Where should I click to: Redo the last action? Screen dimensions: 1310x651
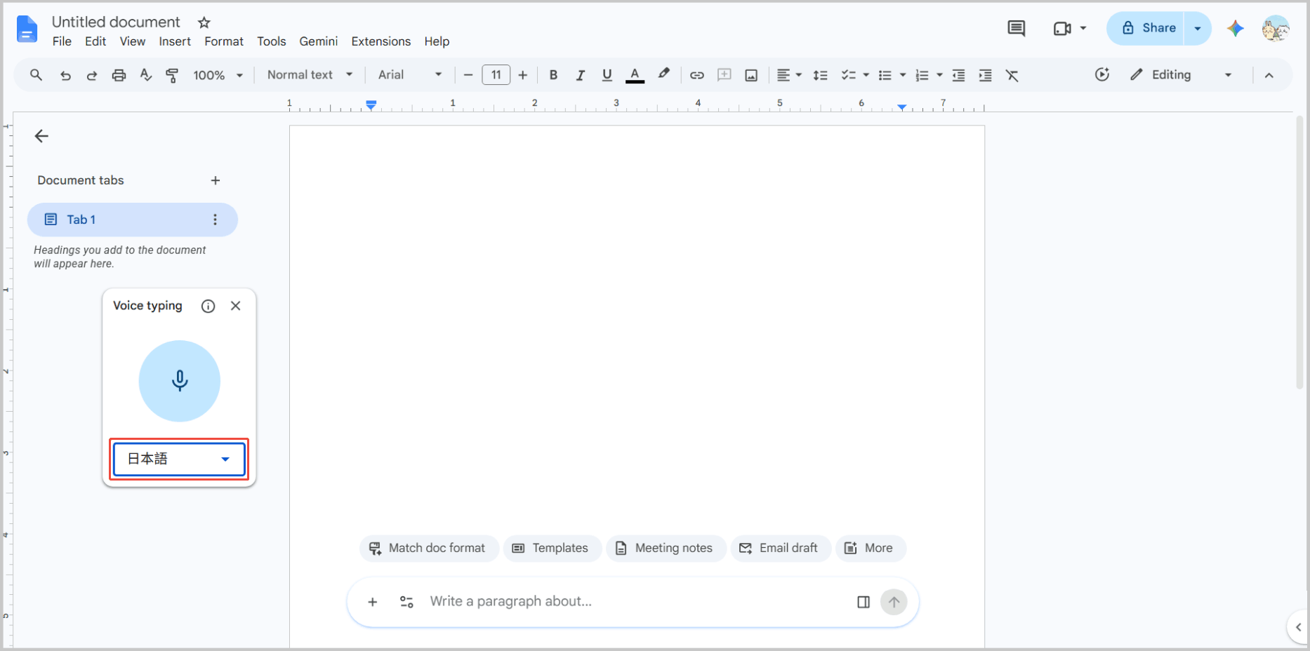tap(92, 75)
